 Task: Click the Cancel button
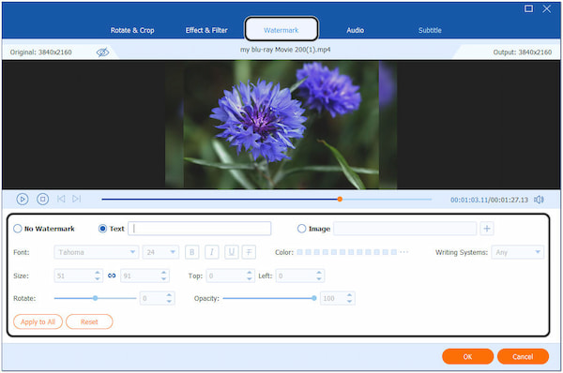(523, 356)
